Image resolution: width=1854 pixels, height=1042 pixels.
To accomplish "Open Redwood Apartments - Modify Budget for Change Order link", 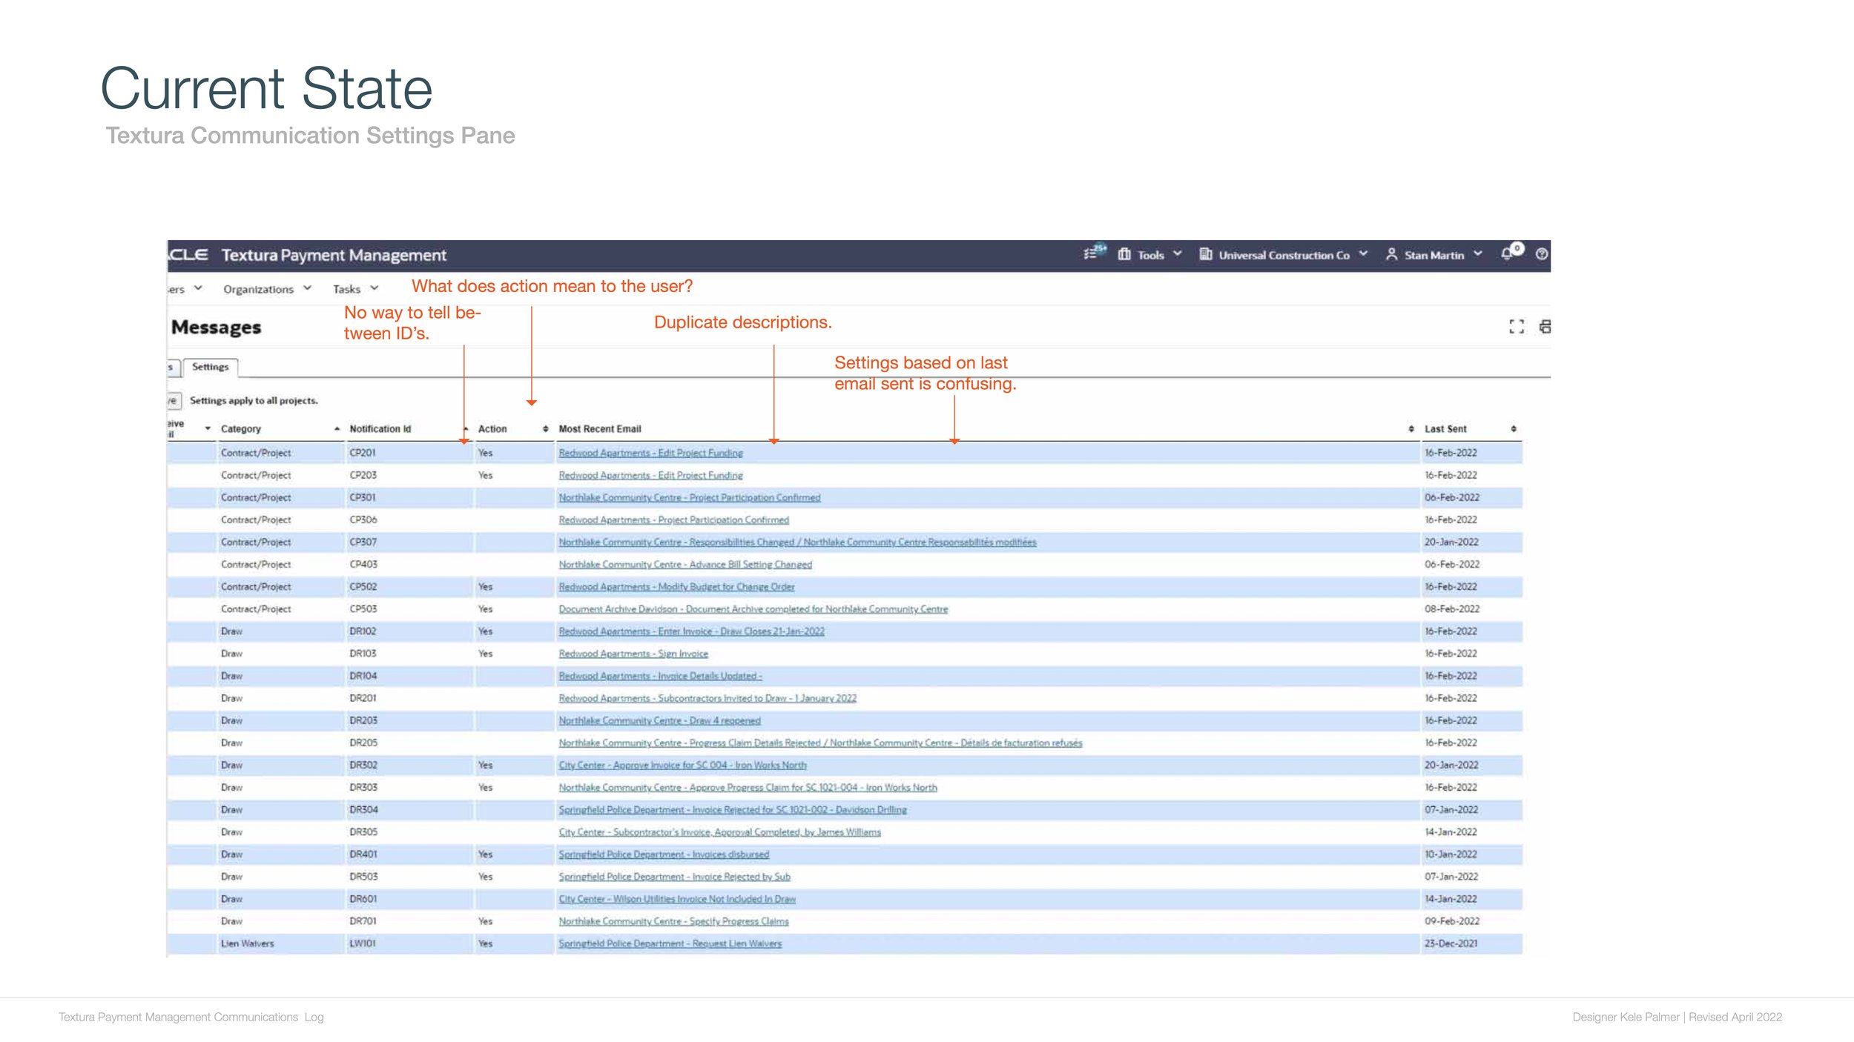I will pyautogui.click(x=676, y=586).
